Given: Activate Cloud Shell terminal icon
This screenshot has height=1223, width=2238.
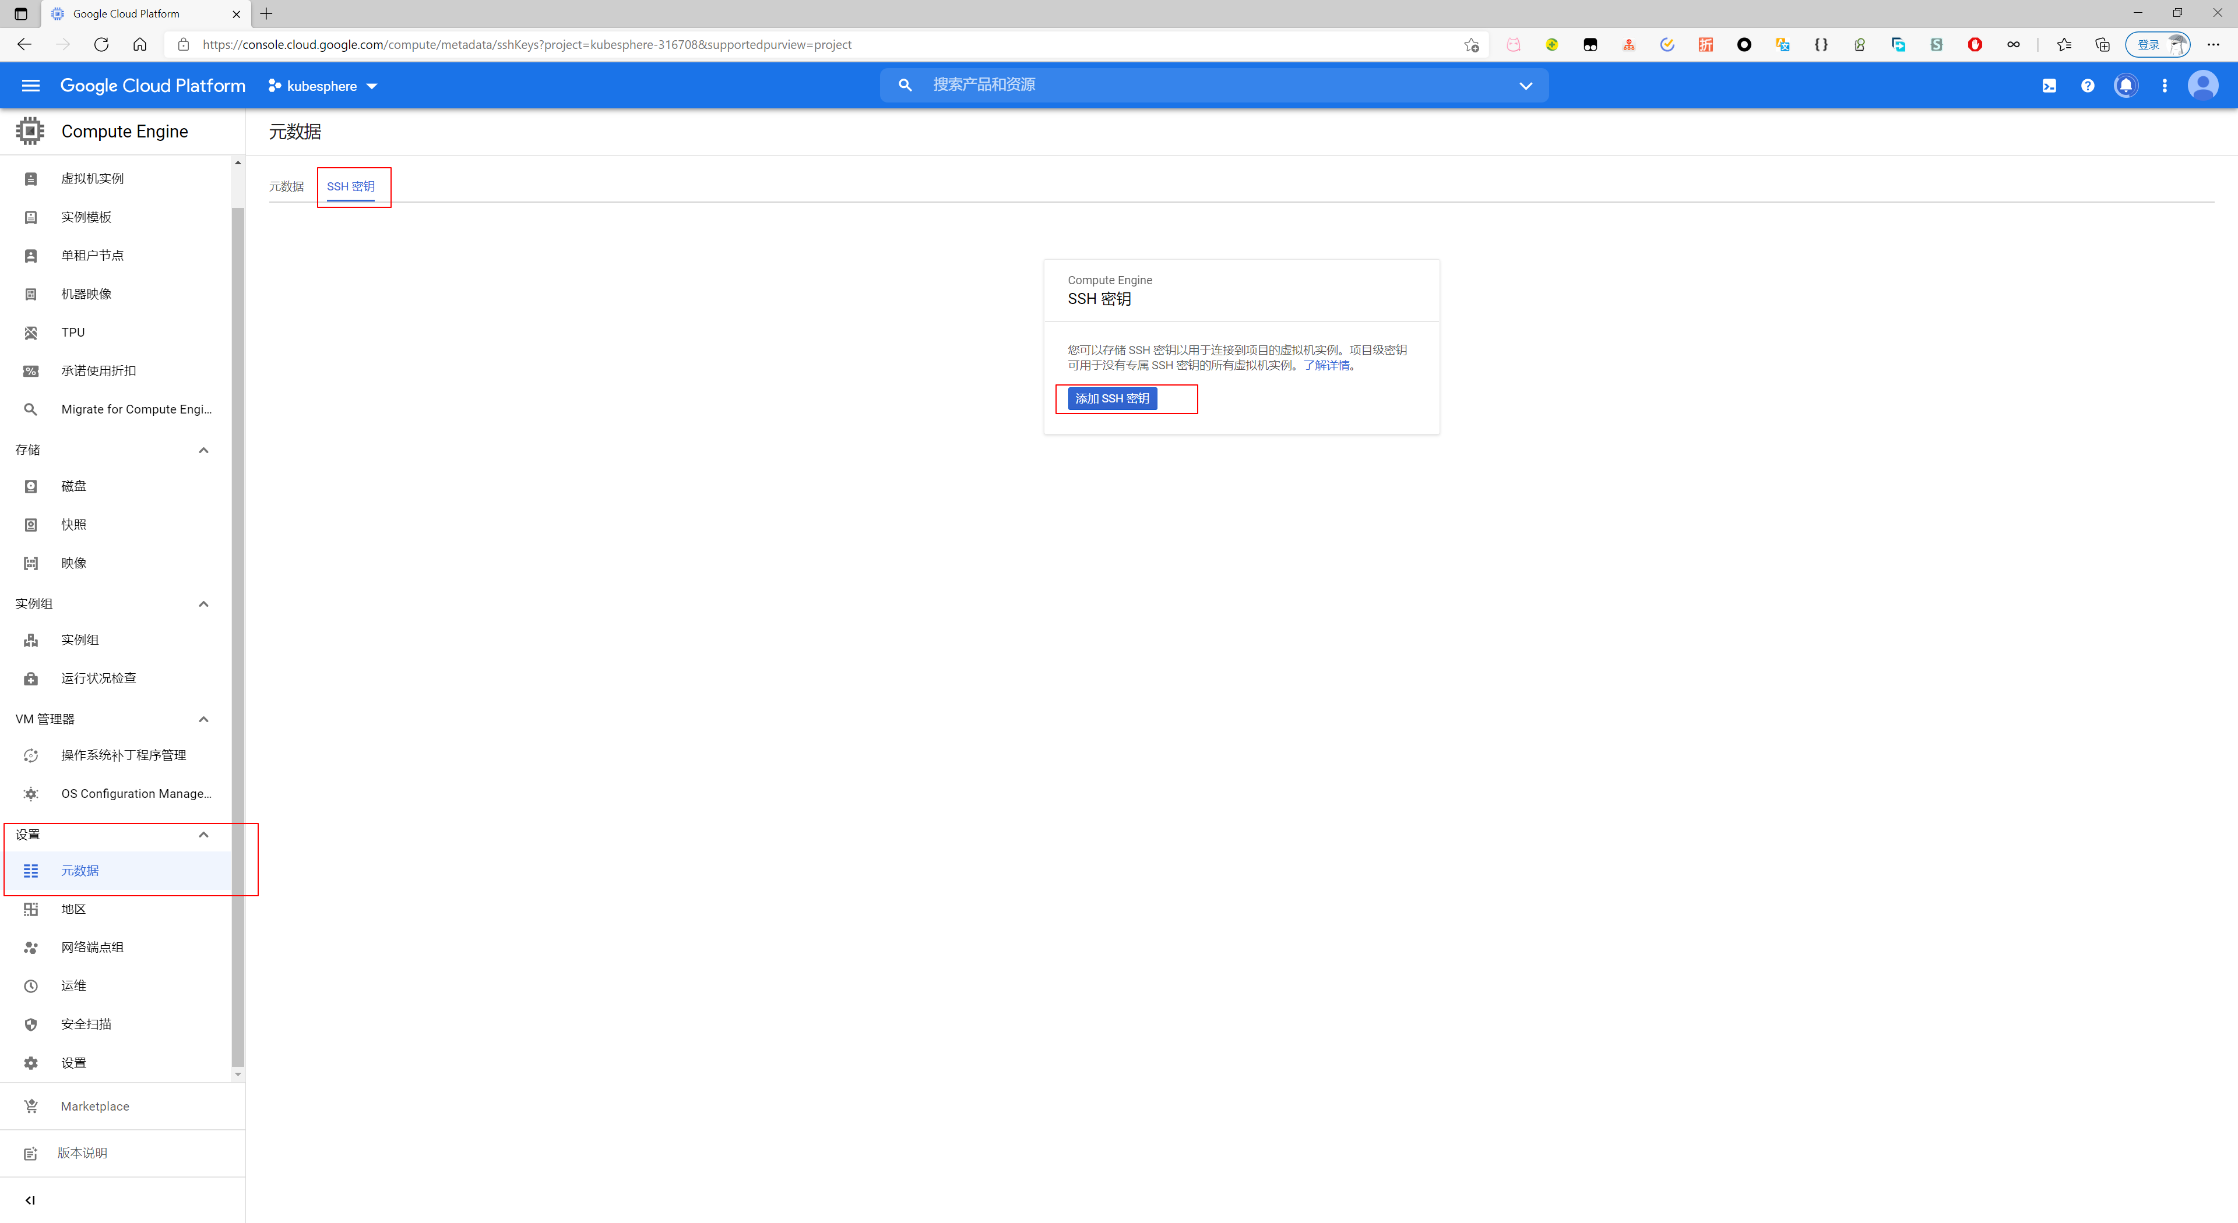Looking at the screenshot, I should 2050,85.
